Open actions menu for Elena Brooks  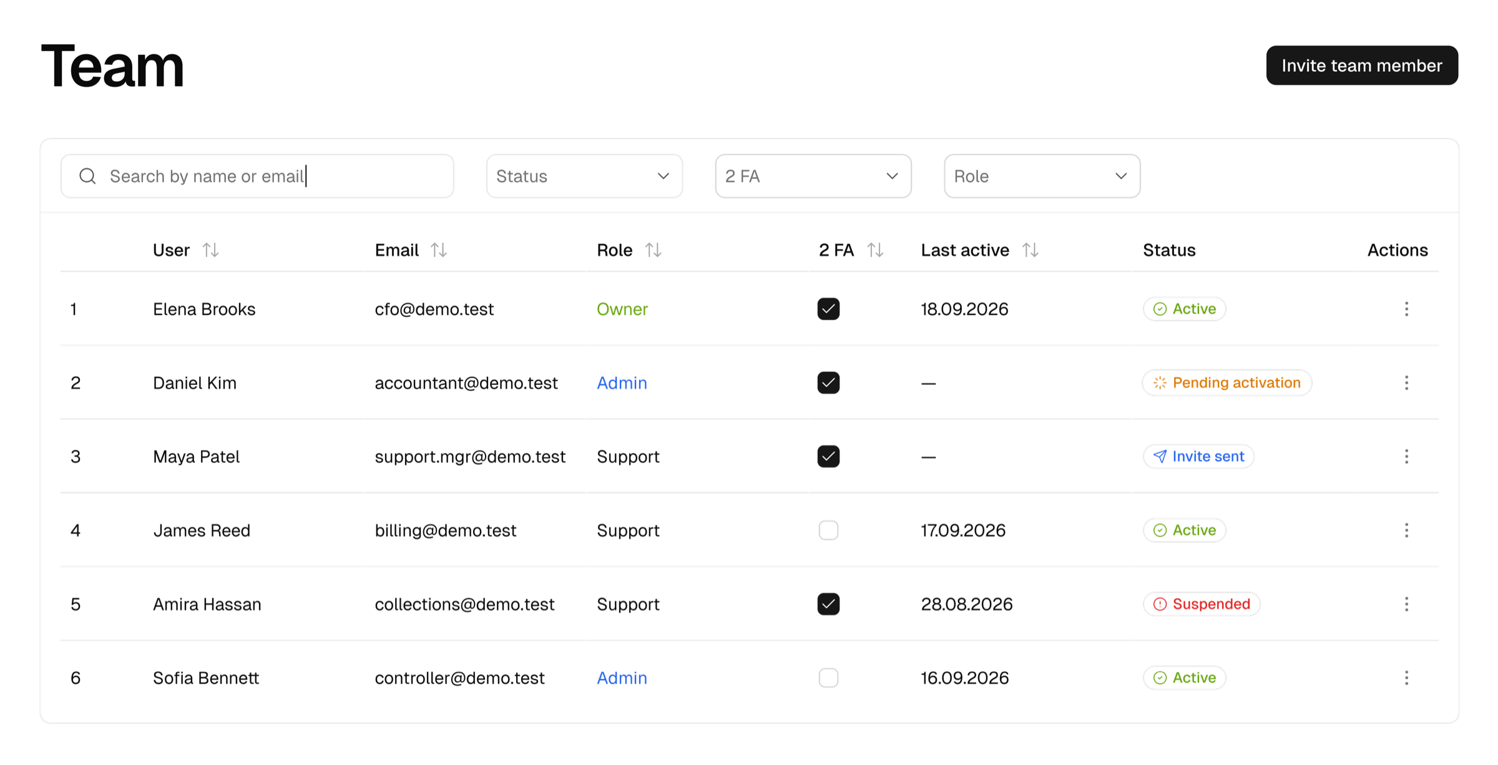tap(1406, 309)
